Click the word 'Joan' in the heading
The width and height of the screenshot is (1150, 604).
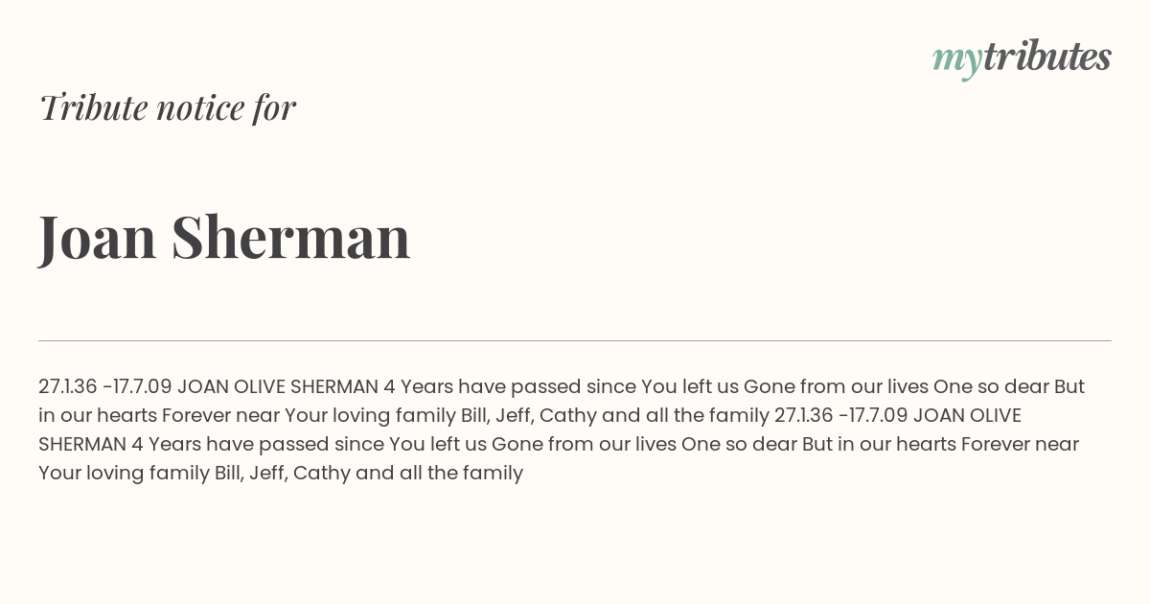point(98,237)
